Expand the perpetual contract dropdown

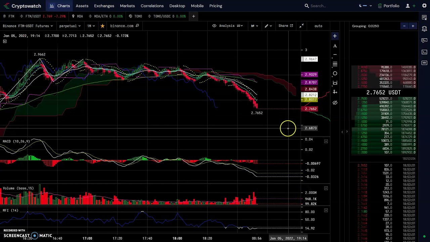[x=70, y=26]
